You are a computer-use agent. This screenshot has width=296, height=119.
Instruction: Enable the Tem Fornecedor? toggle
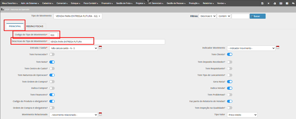tap(52, 54)
